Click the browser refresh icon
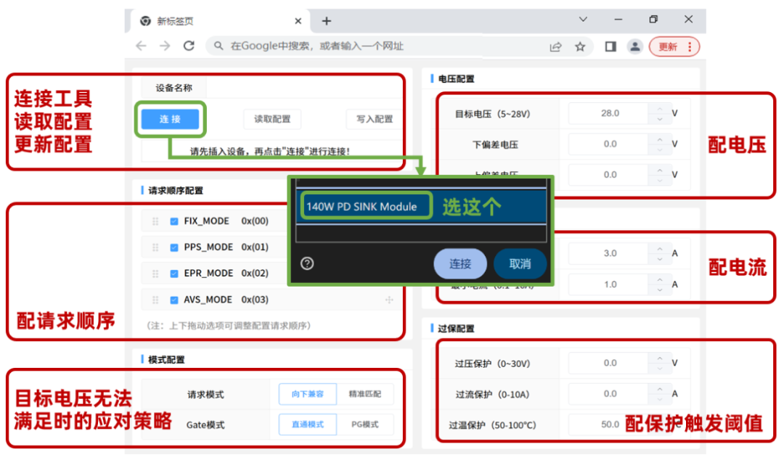 click(x=190, y=45)
